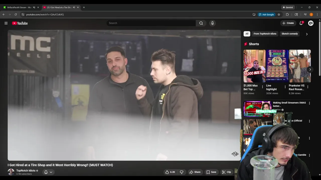Open a new browser tab

point(84,7)
